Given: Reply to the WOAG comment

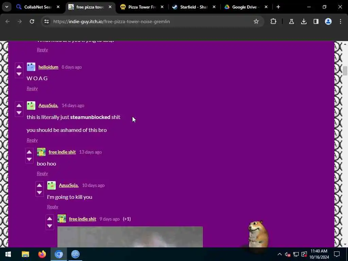Looking at the screenshot, I should (32, 88).
